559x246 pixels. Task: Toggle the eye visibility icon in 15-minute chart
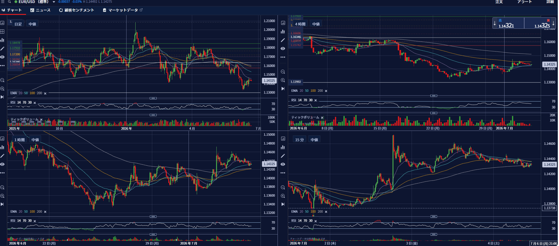[283, 164]
